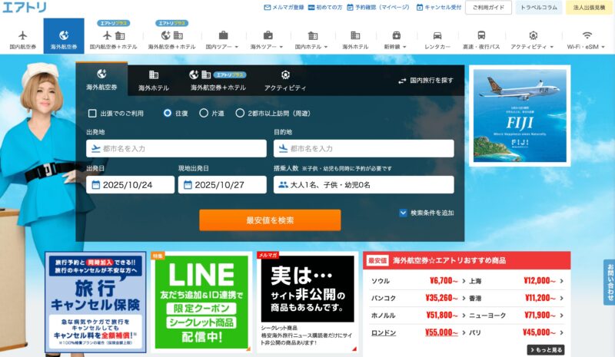Click the メルマガ登録 mail icon
This screenshot has width=615, height=357.
pos(266,8)
